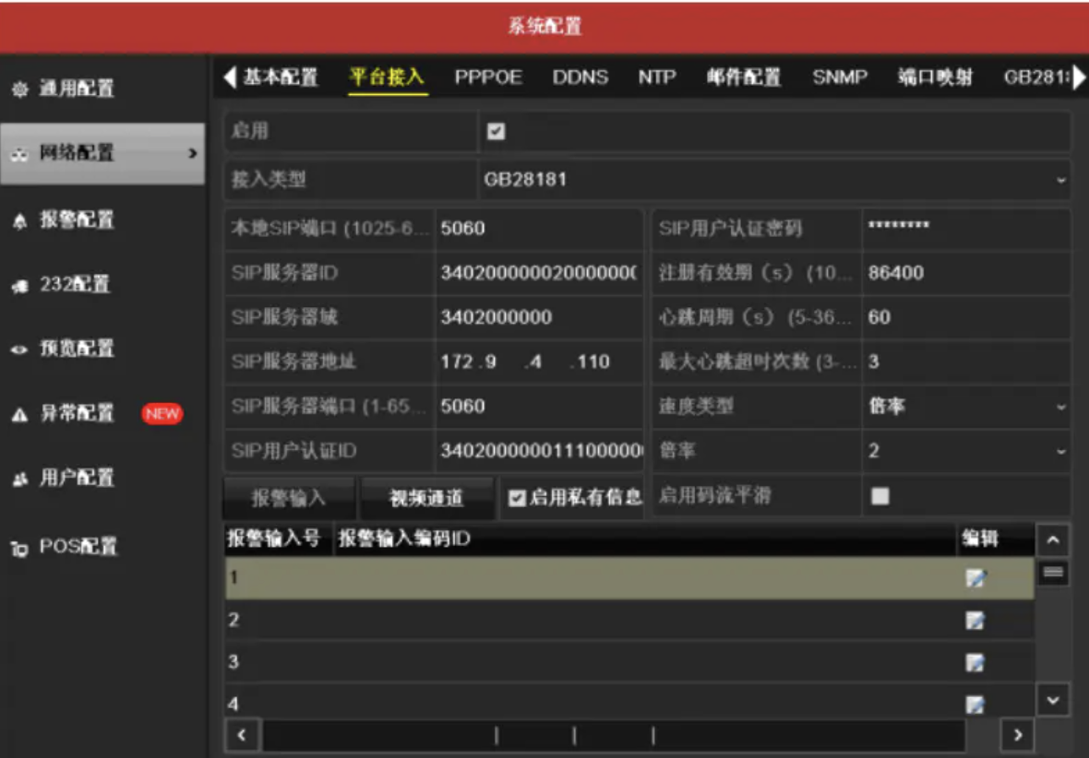
Task: Click the 注册有效期 field with 86400
Action: point(966,273)
